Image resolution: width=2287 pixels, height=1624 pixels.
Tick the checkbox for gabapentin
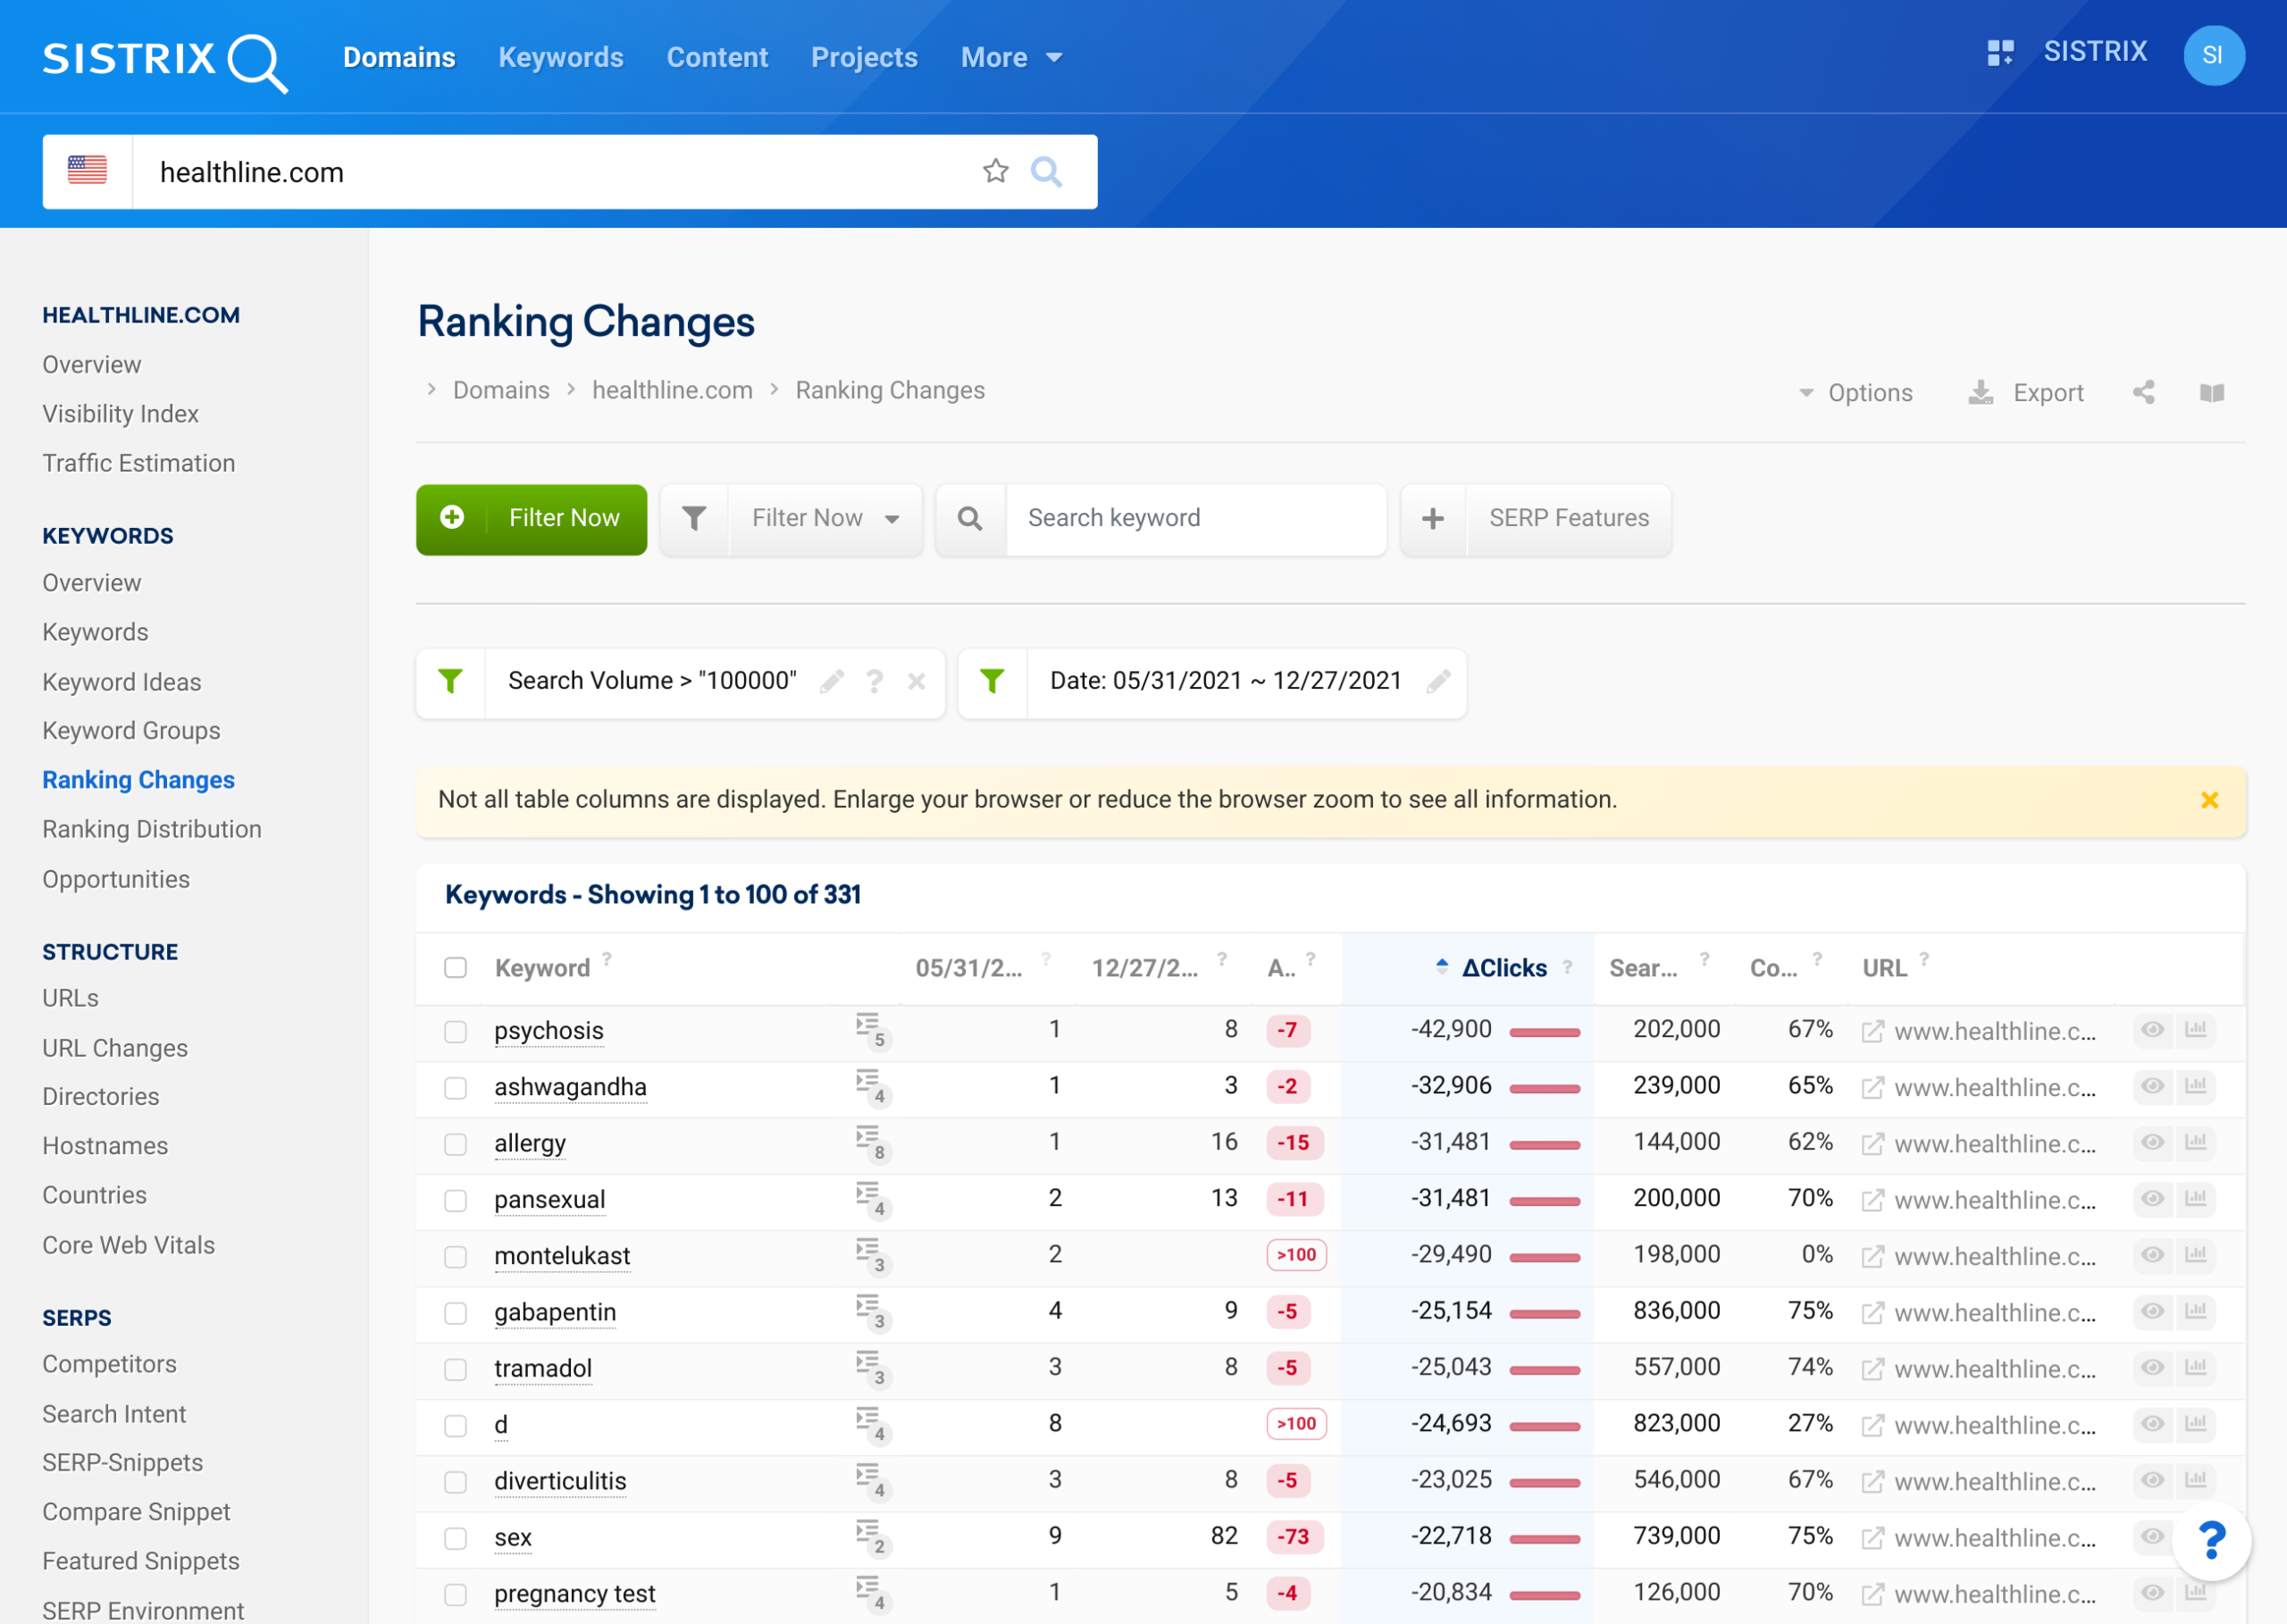455,1312
